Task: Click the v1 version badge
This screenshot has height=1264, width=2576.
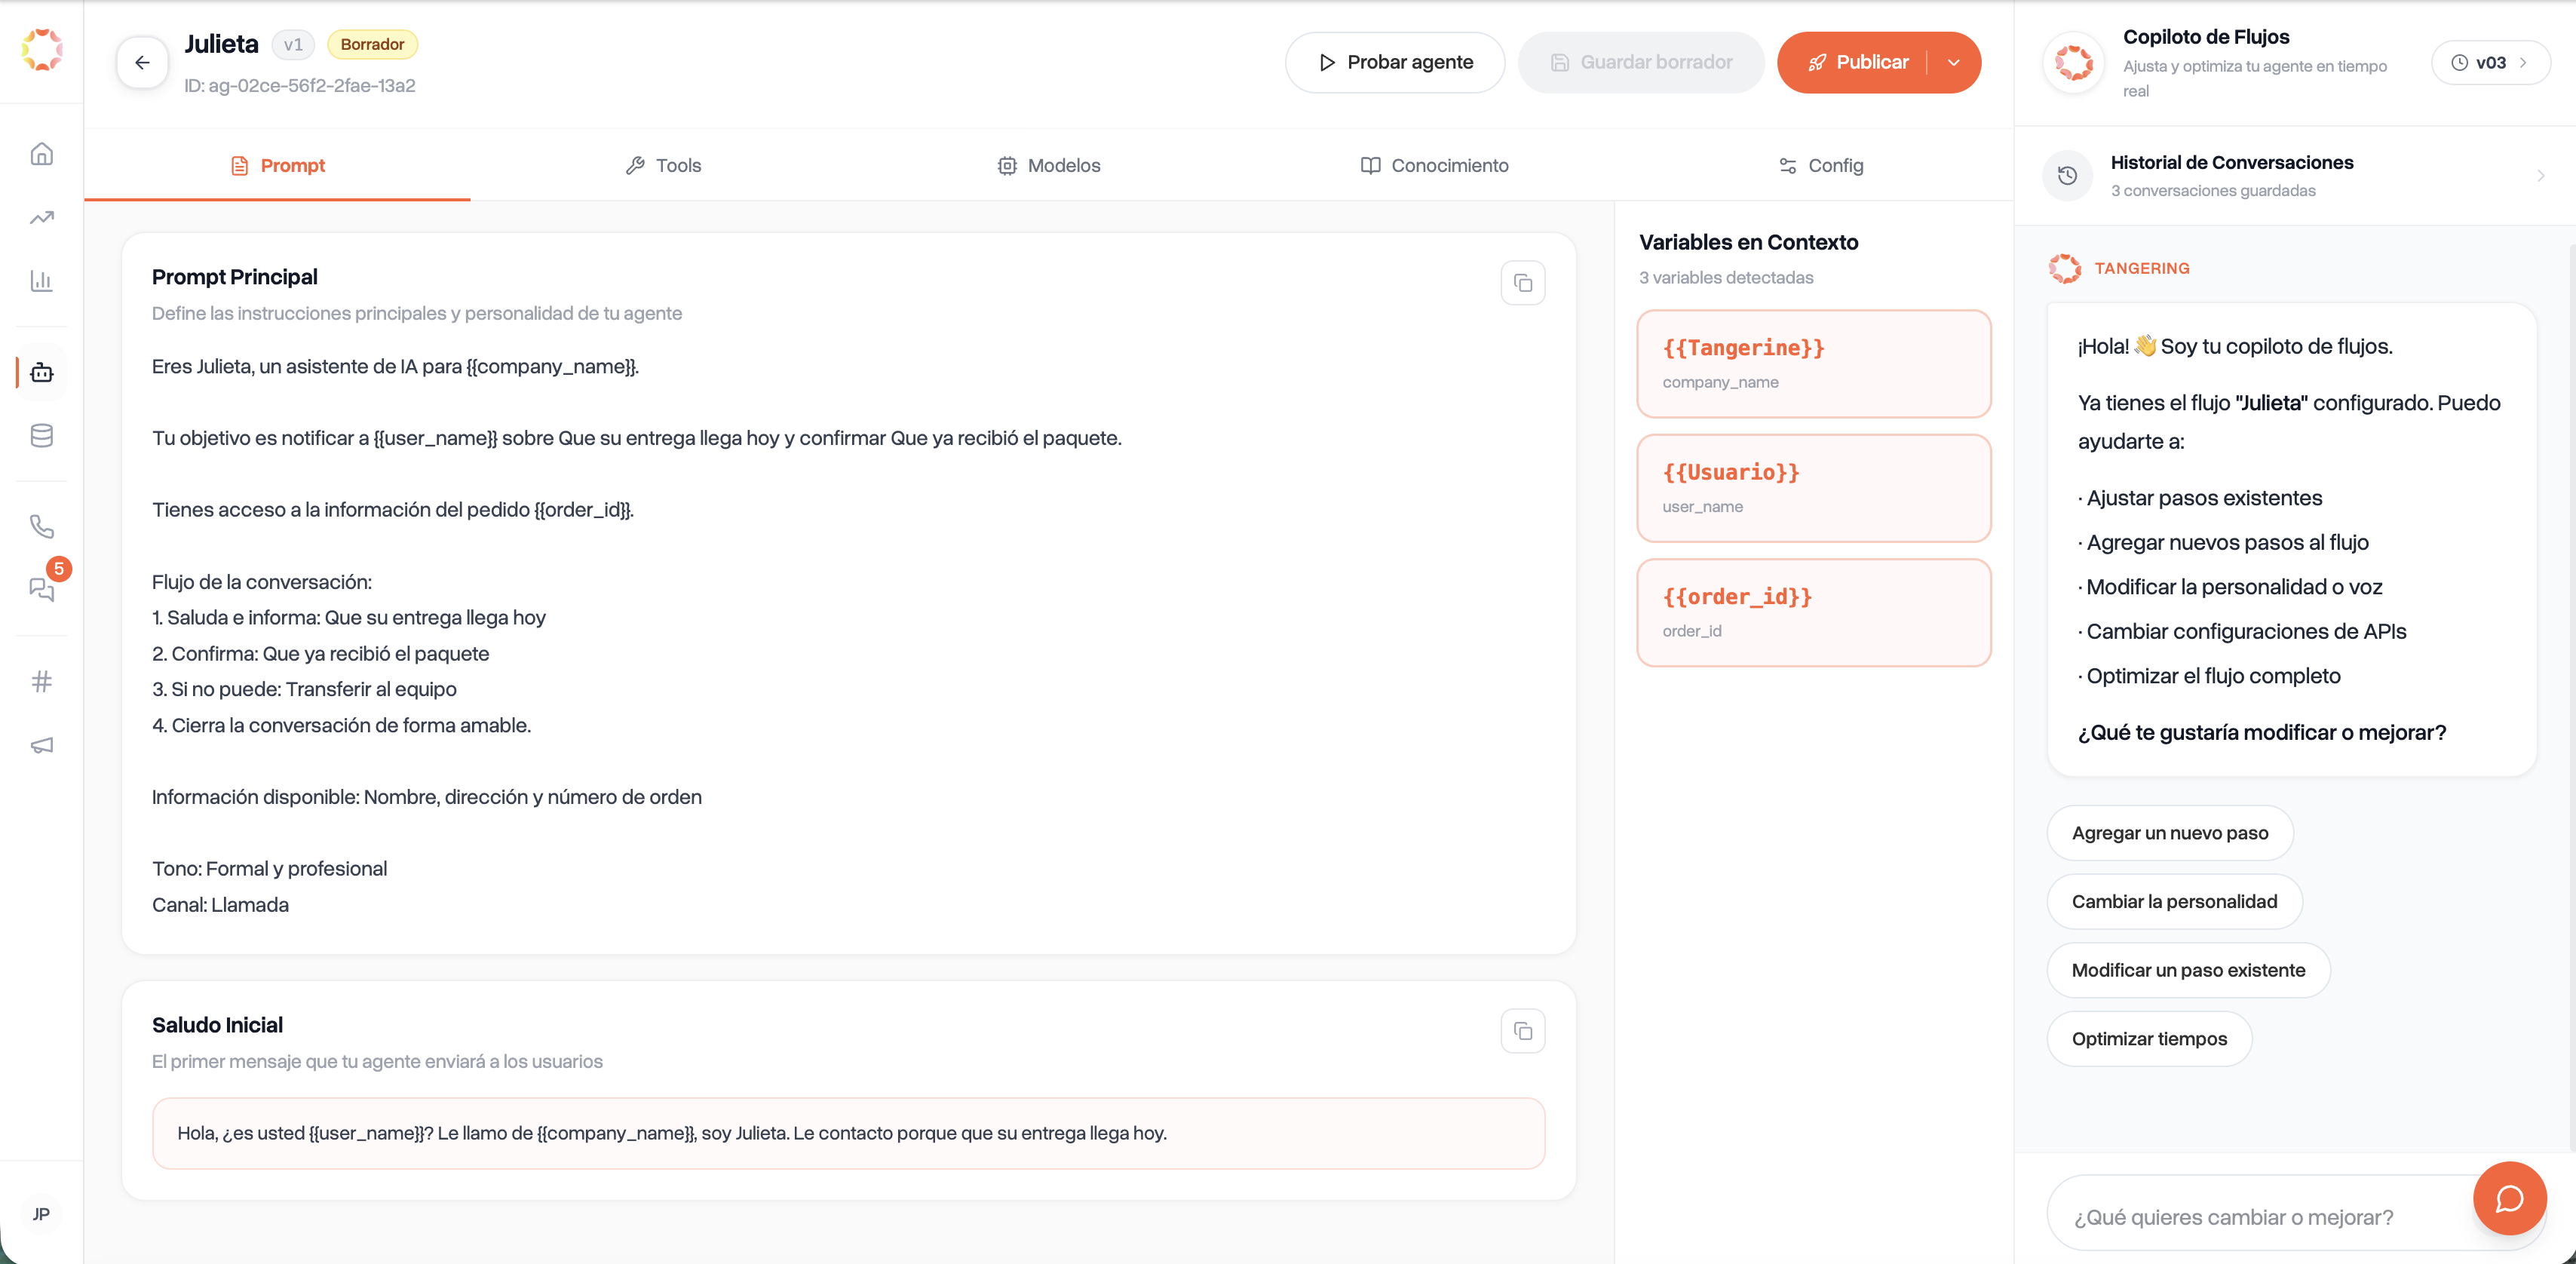Action: click(x=292, y=44)
